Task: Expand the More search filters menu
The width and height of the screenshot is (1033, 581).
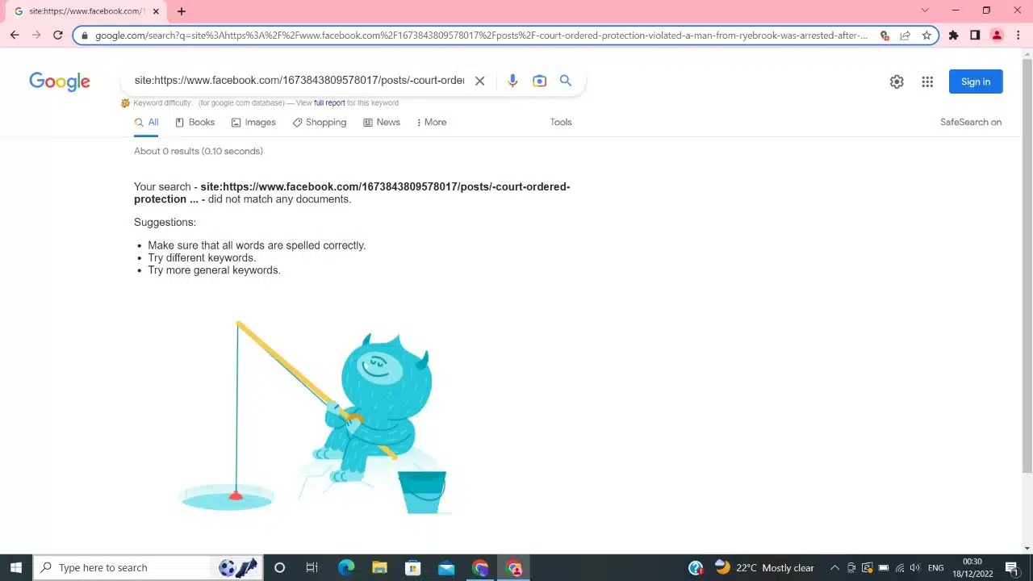Action: coord(431,123)
